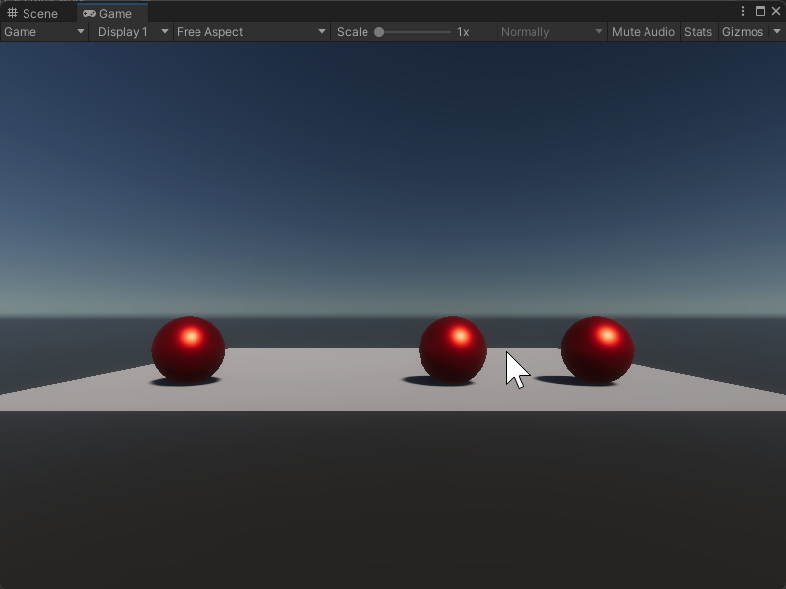Click the Gizmos dropdown arrow
Screen dimensions: 786x589
775,31
